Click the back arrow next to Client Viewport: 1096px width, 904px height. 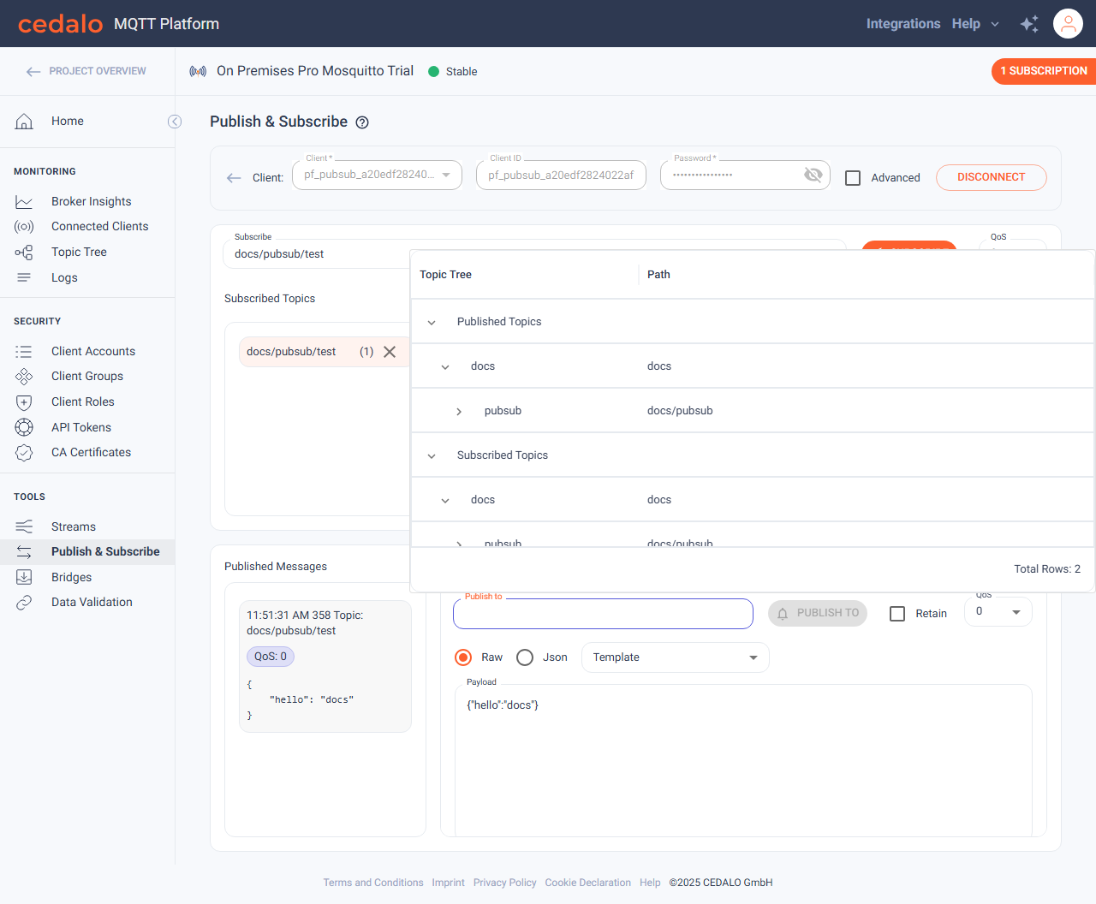(x=234, y=178)
